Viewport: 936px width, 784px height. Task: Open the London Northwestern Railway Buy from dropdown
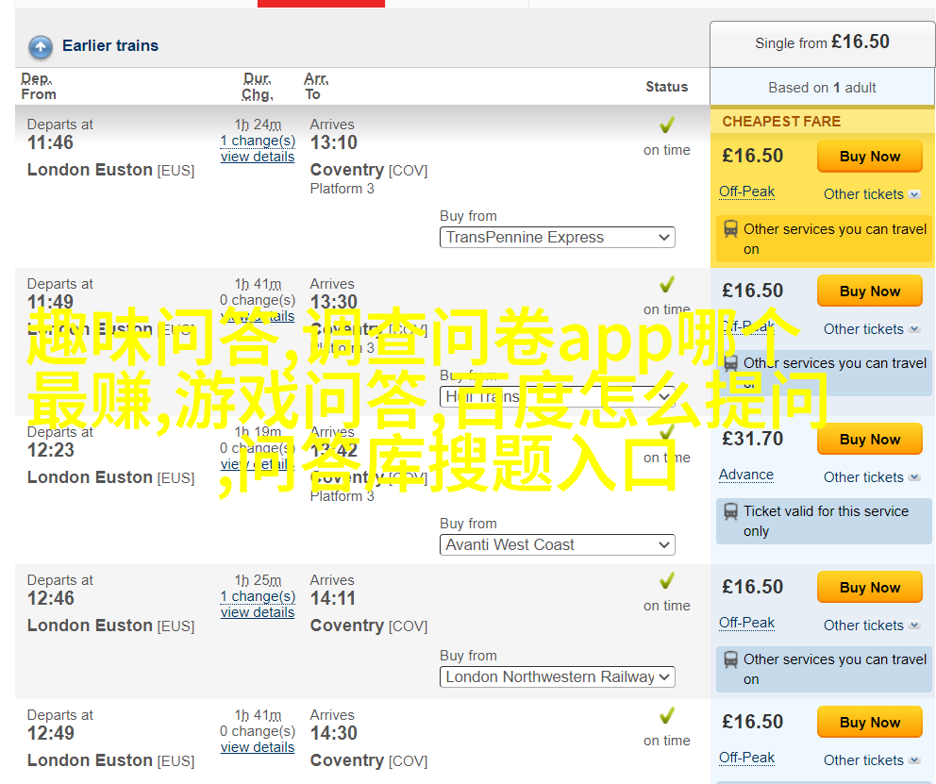coord(558,677)
